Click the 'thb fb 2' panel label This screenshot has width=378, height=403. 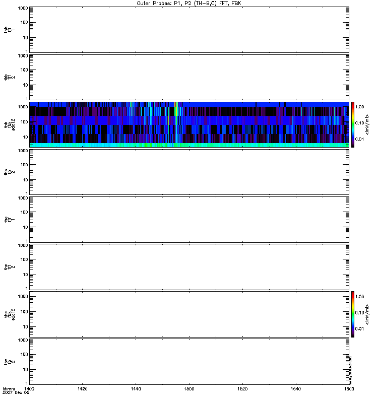[9, 172]
